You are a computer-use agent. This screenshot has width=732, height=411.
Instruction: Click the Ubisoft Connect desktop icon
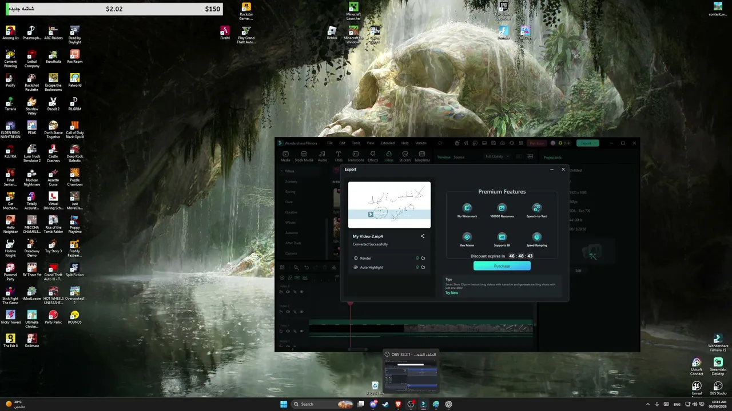click(x=697, y=366)
